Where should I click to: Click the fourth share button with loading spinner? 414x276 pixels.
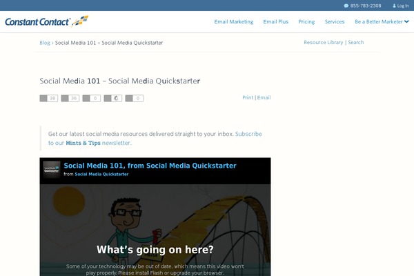pos(113,98)
